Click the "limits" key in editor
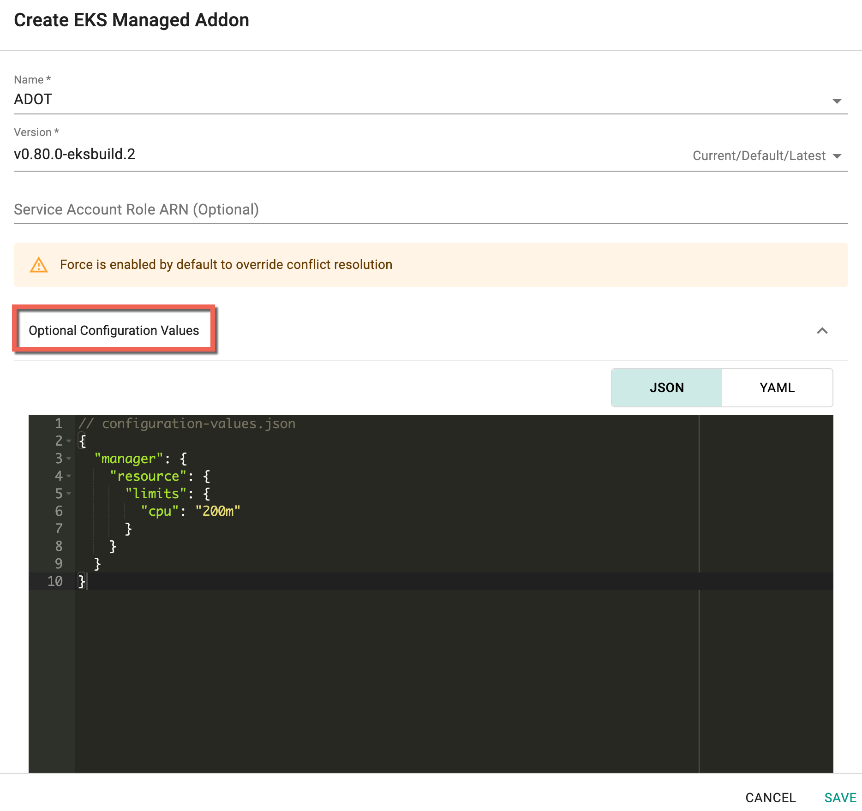 pos(156,494)
